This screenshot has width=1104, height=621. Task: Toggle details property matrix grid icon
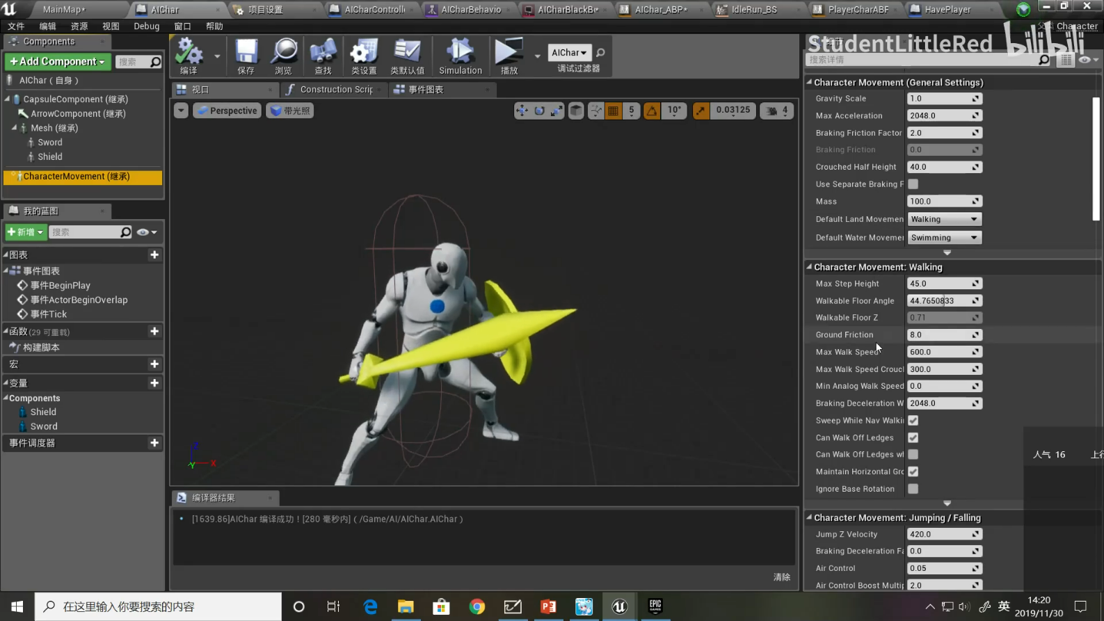[x=1066, y=61]
